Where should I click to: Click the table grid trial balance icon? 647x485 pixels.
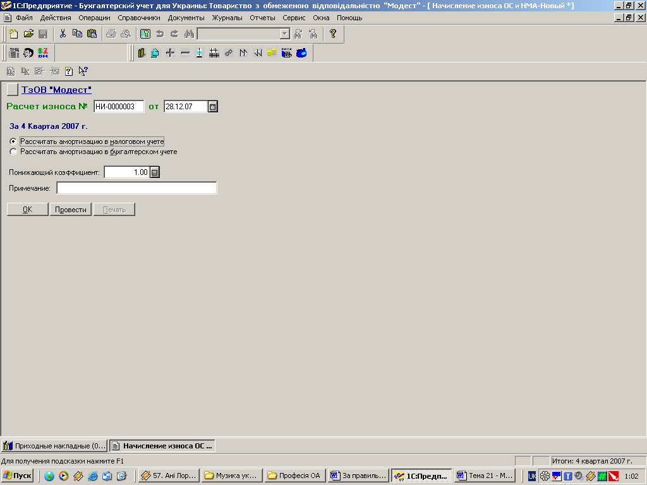coord(214,53)
